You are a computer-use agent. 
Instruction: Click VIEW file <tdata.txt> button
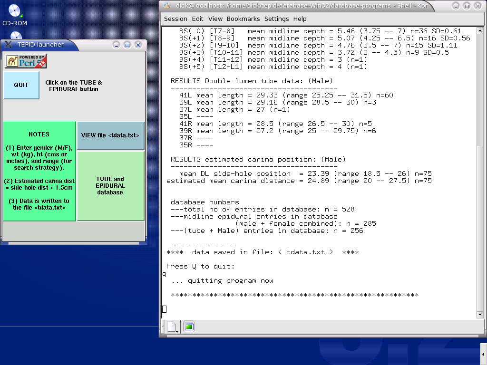coord(110,135)
